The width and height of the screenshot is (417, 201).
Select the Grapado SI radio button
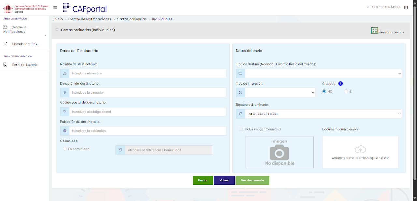pos(346,92)
